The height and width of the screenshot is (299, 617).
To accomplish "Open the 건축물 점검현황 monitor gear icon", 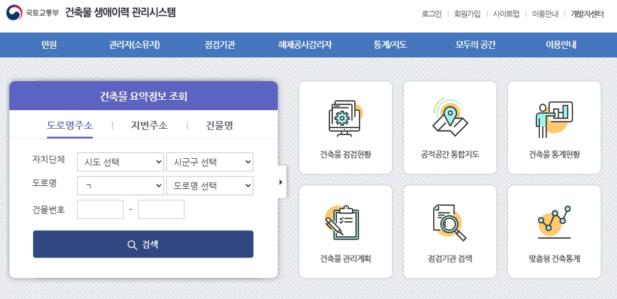I will (x=345, y=118).
